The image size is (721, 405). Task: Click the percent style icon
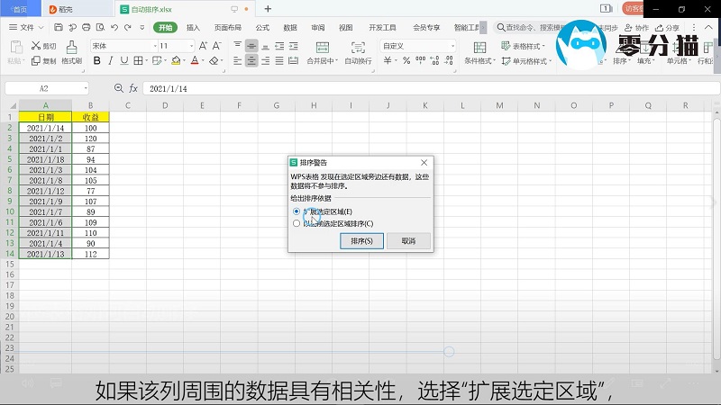click(x=406, y=61)
